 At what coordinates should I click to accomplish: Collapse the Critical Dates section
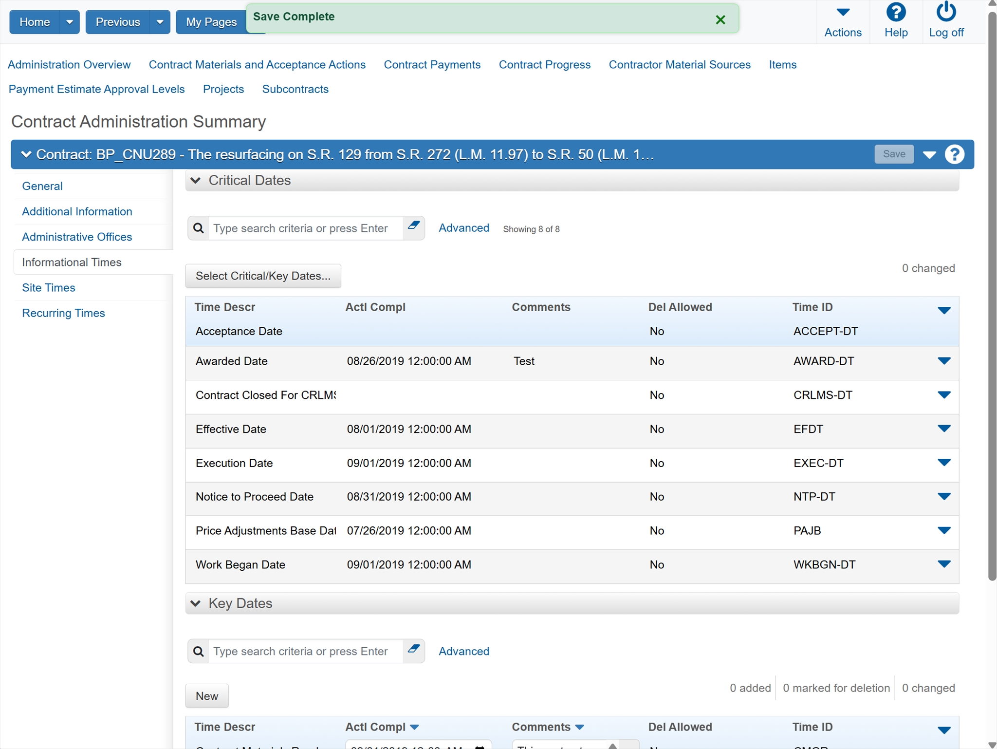pyautogui.click(x=196, y=181)
